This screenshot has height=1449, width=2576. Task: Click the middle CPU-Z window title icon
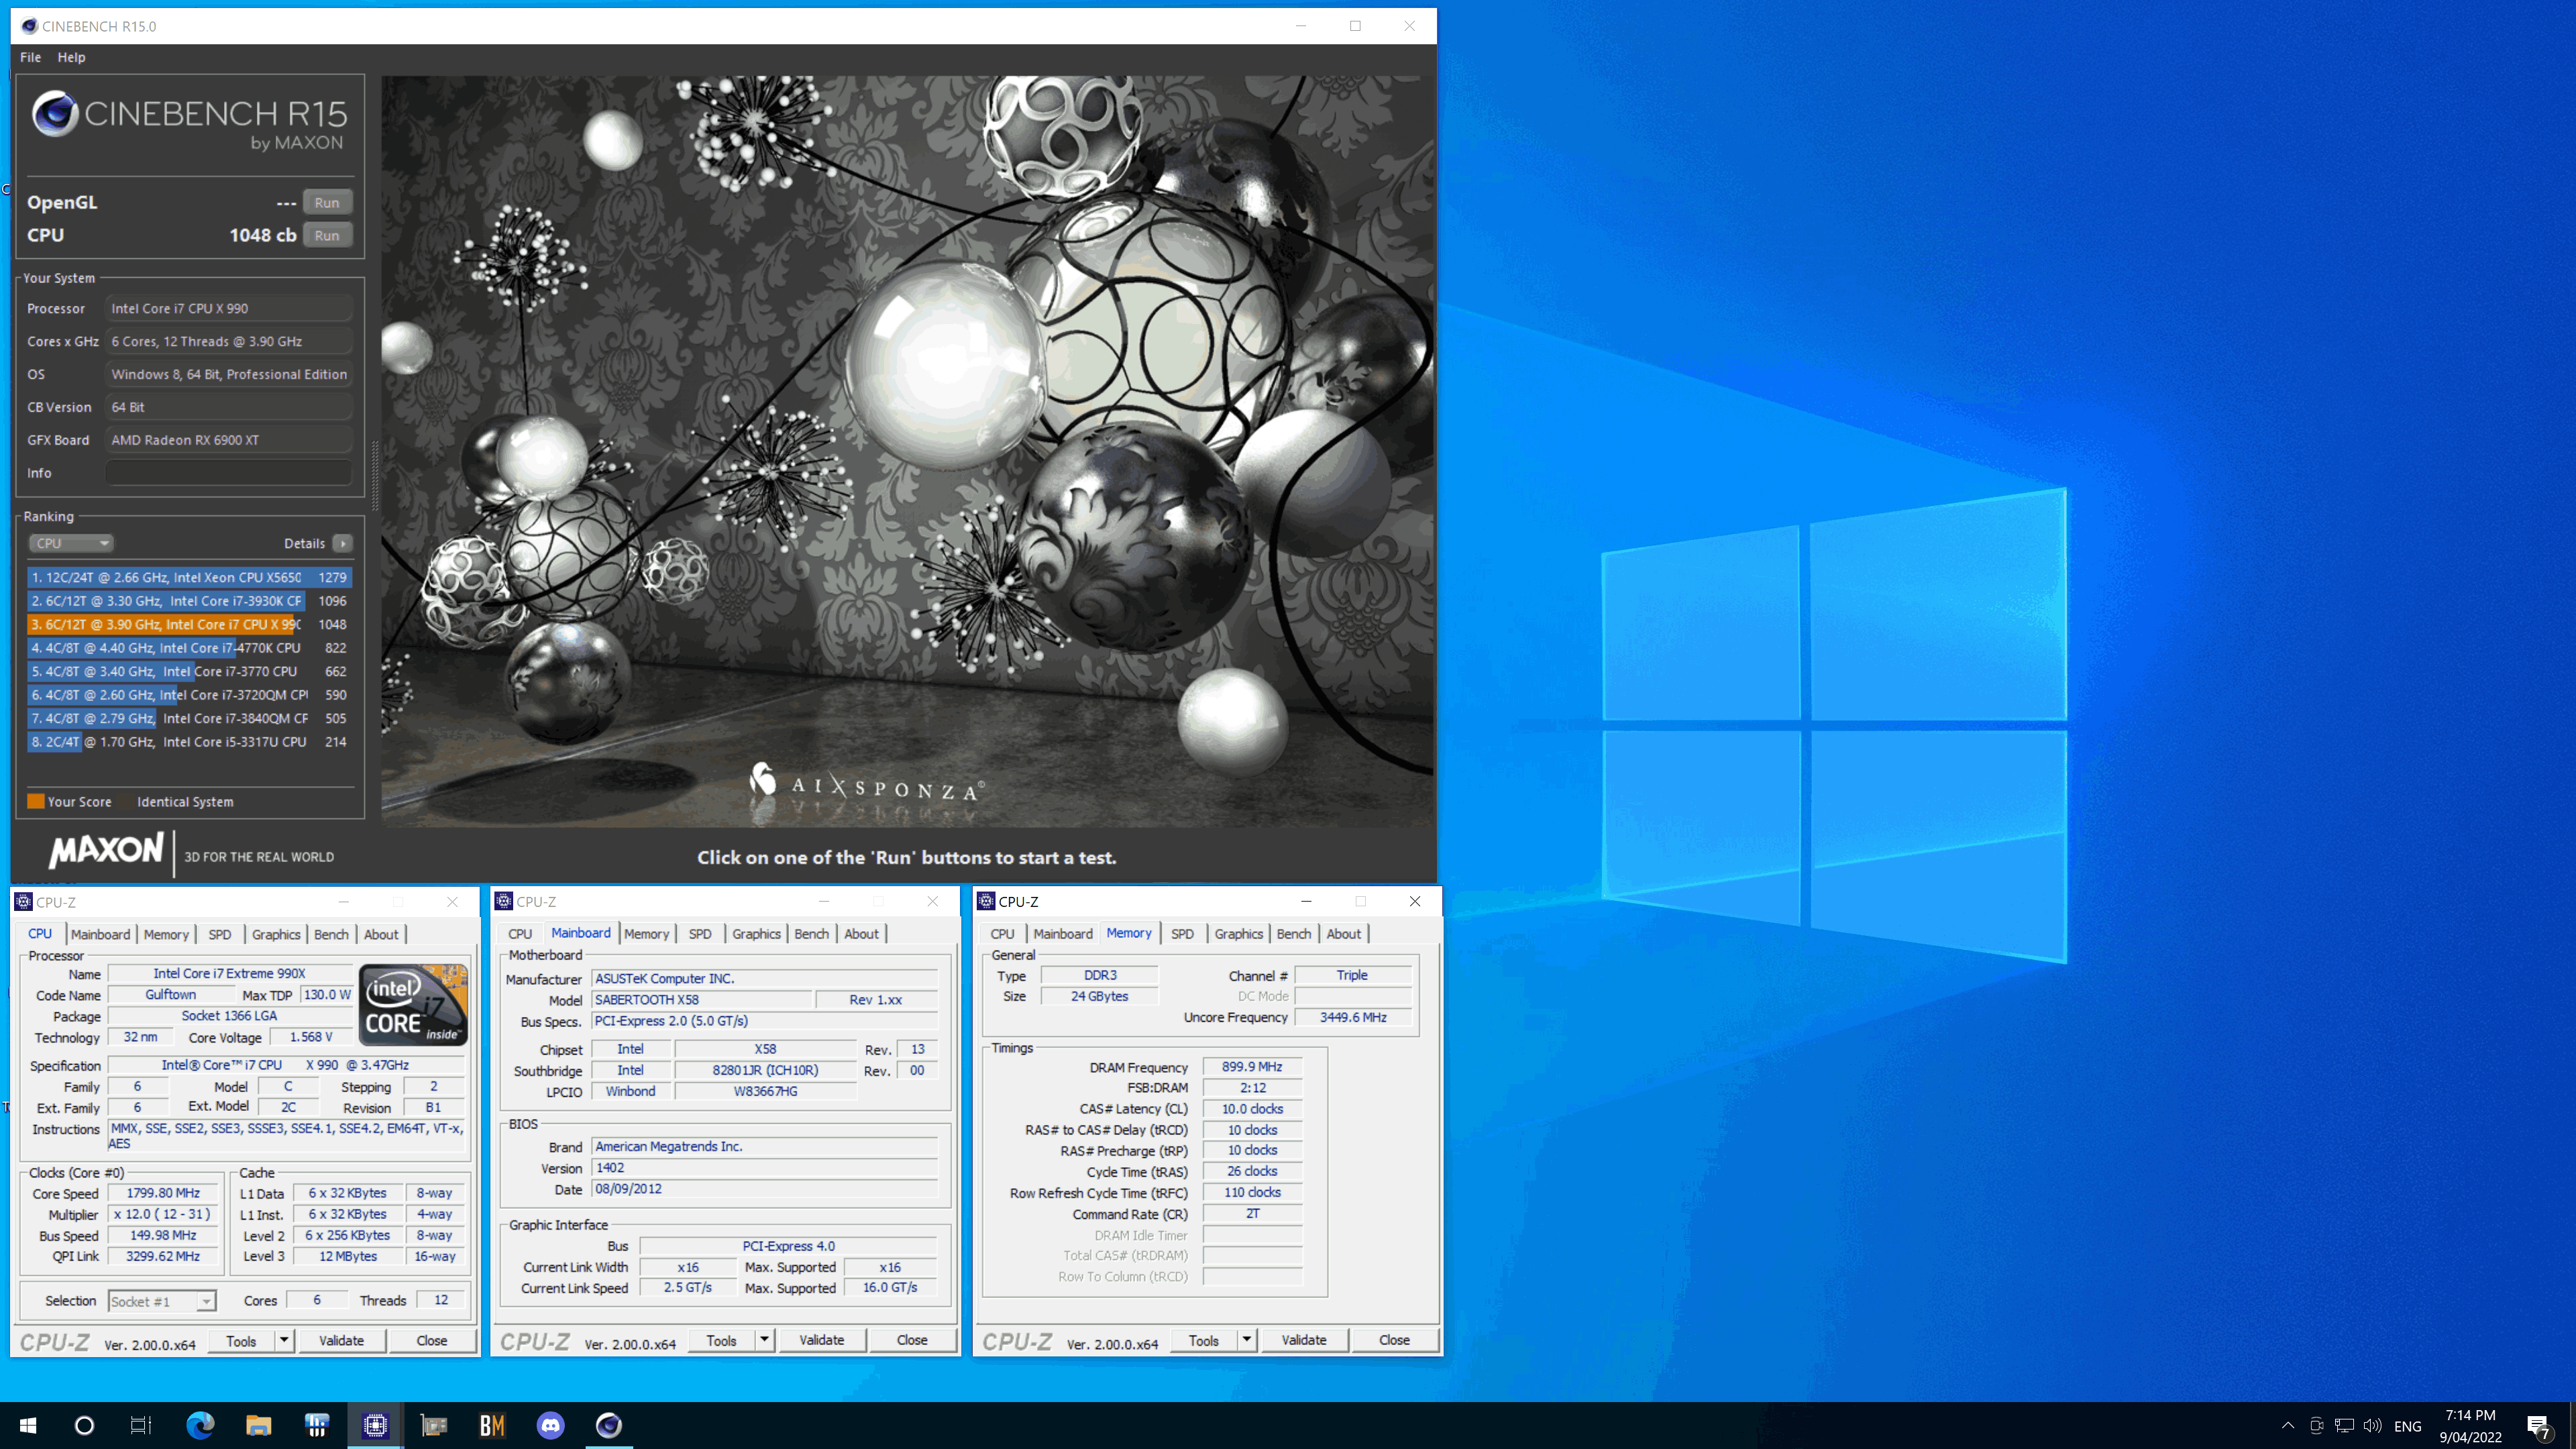[504, 902]
